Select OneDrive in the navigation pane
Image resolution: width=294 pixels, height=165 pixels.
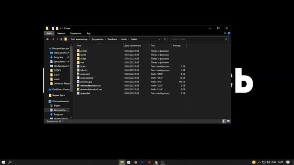click(x=59, y=89)
